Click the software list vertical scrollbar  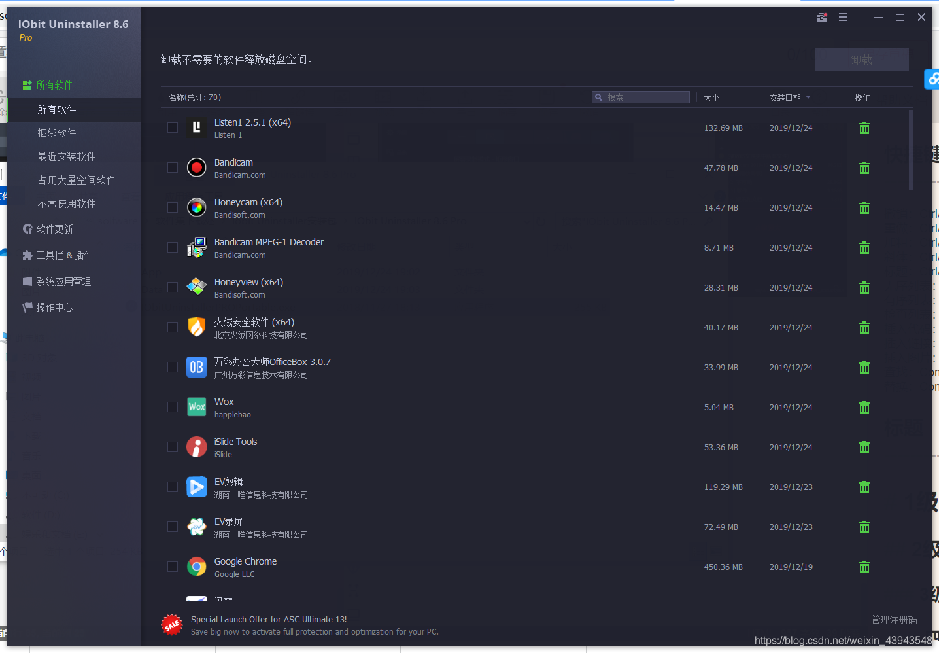click(x=910, y=150)
